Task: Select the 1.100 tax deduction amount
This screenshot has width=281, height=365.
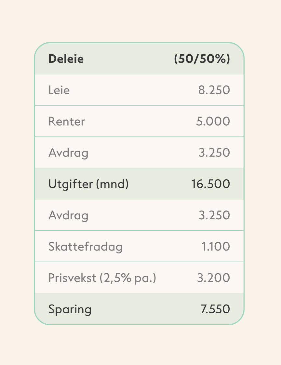Action: (216, 246)
